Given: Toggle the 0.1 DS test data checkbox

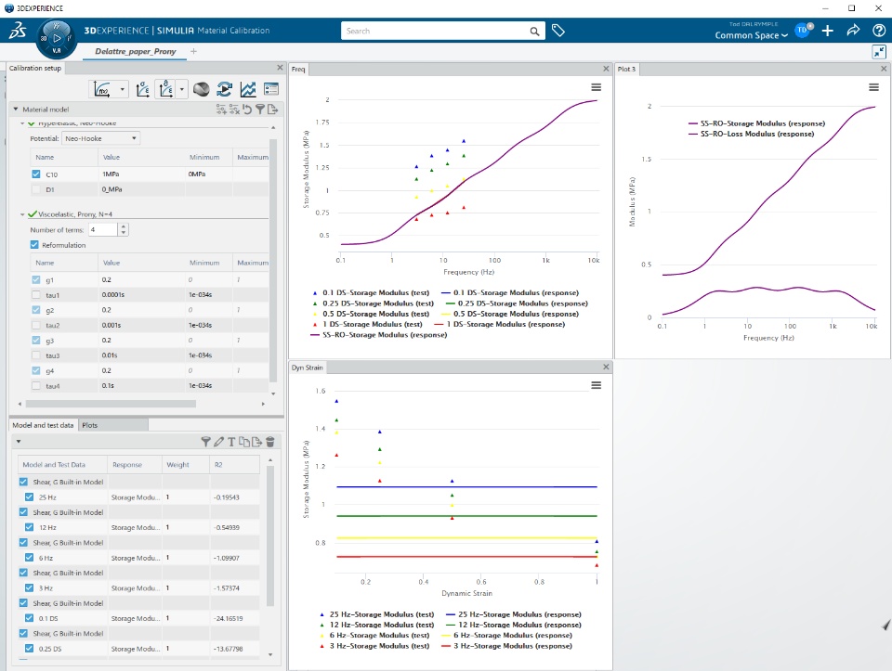Looking at the screenshot, I should pyautogui.click(x=29, y=618).
